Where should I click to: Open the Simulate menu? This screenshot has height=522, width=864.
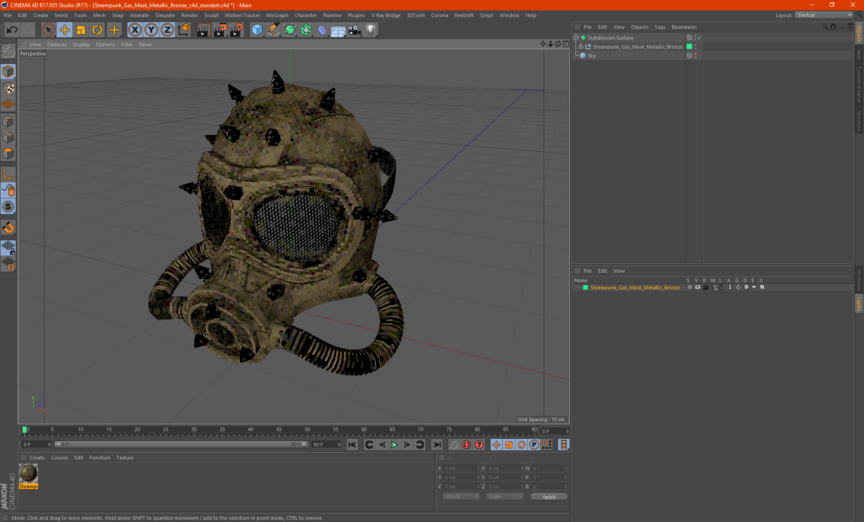[x=165, y=15]
